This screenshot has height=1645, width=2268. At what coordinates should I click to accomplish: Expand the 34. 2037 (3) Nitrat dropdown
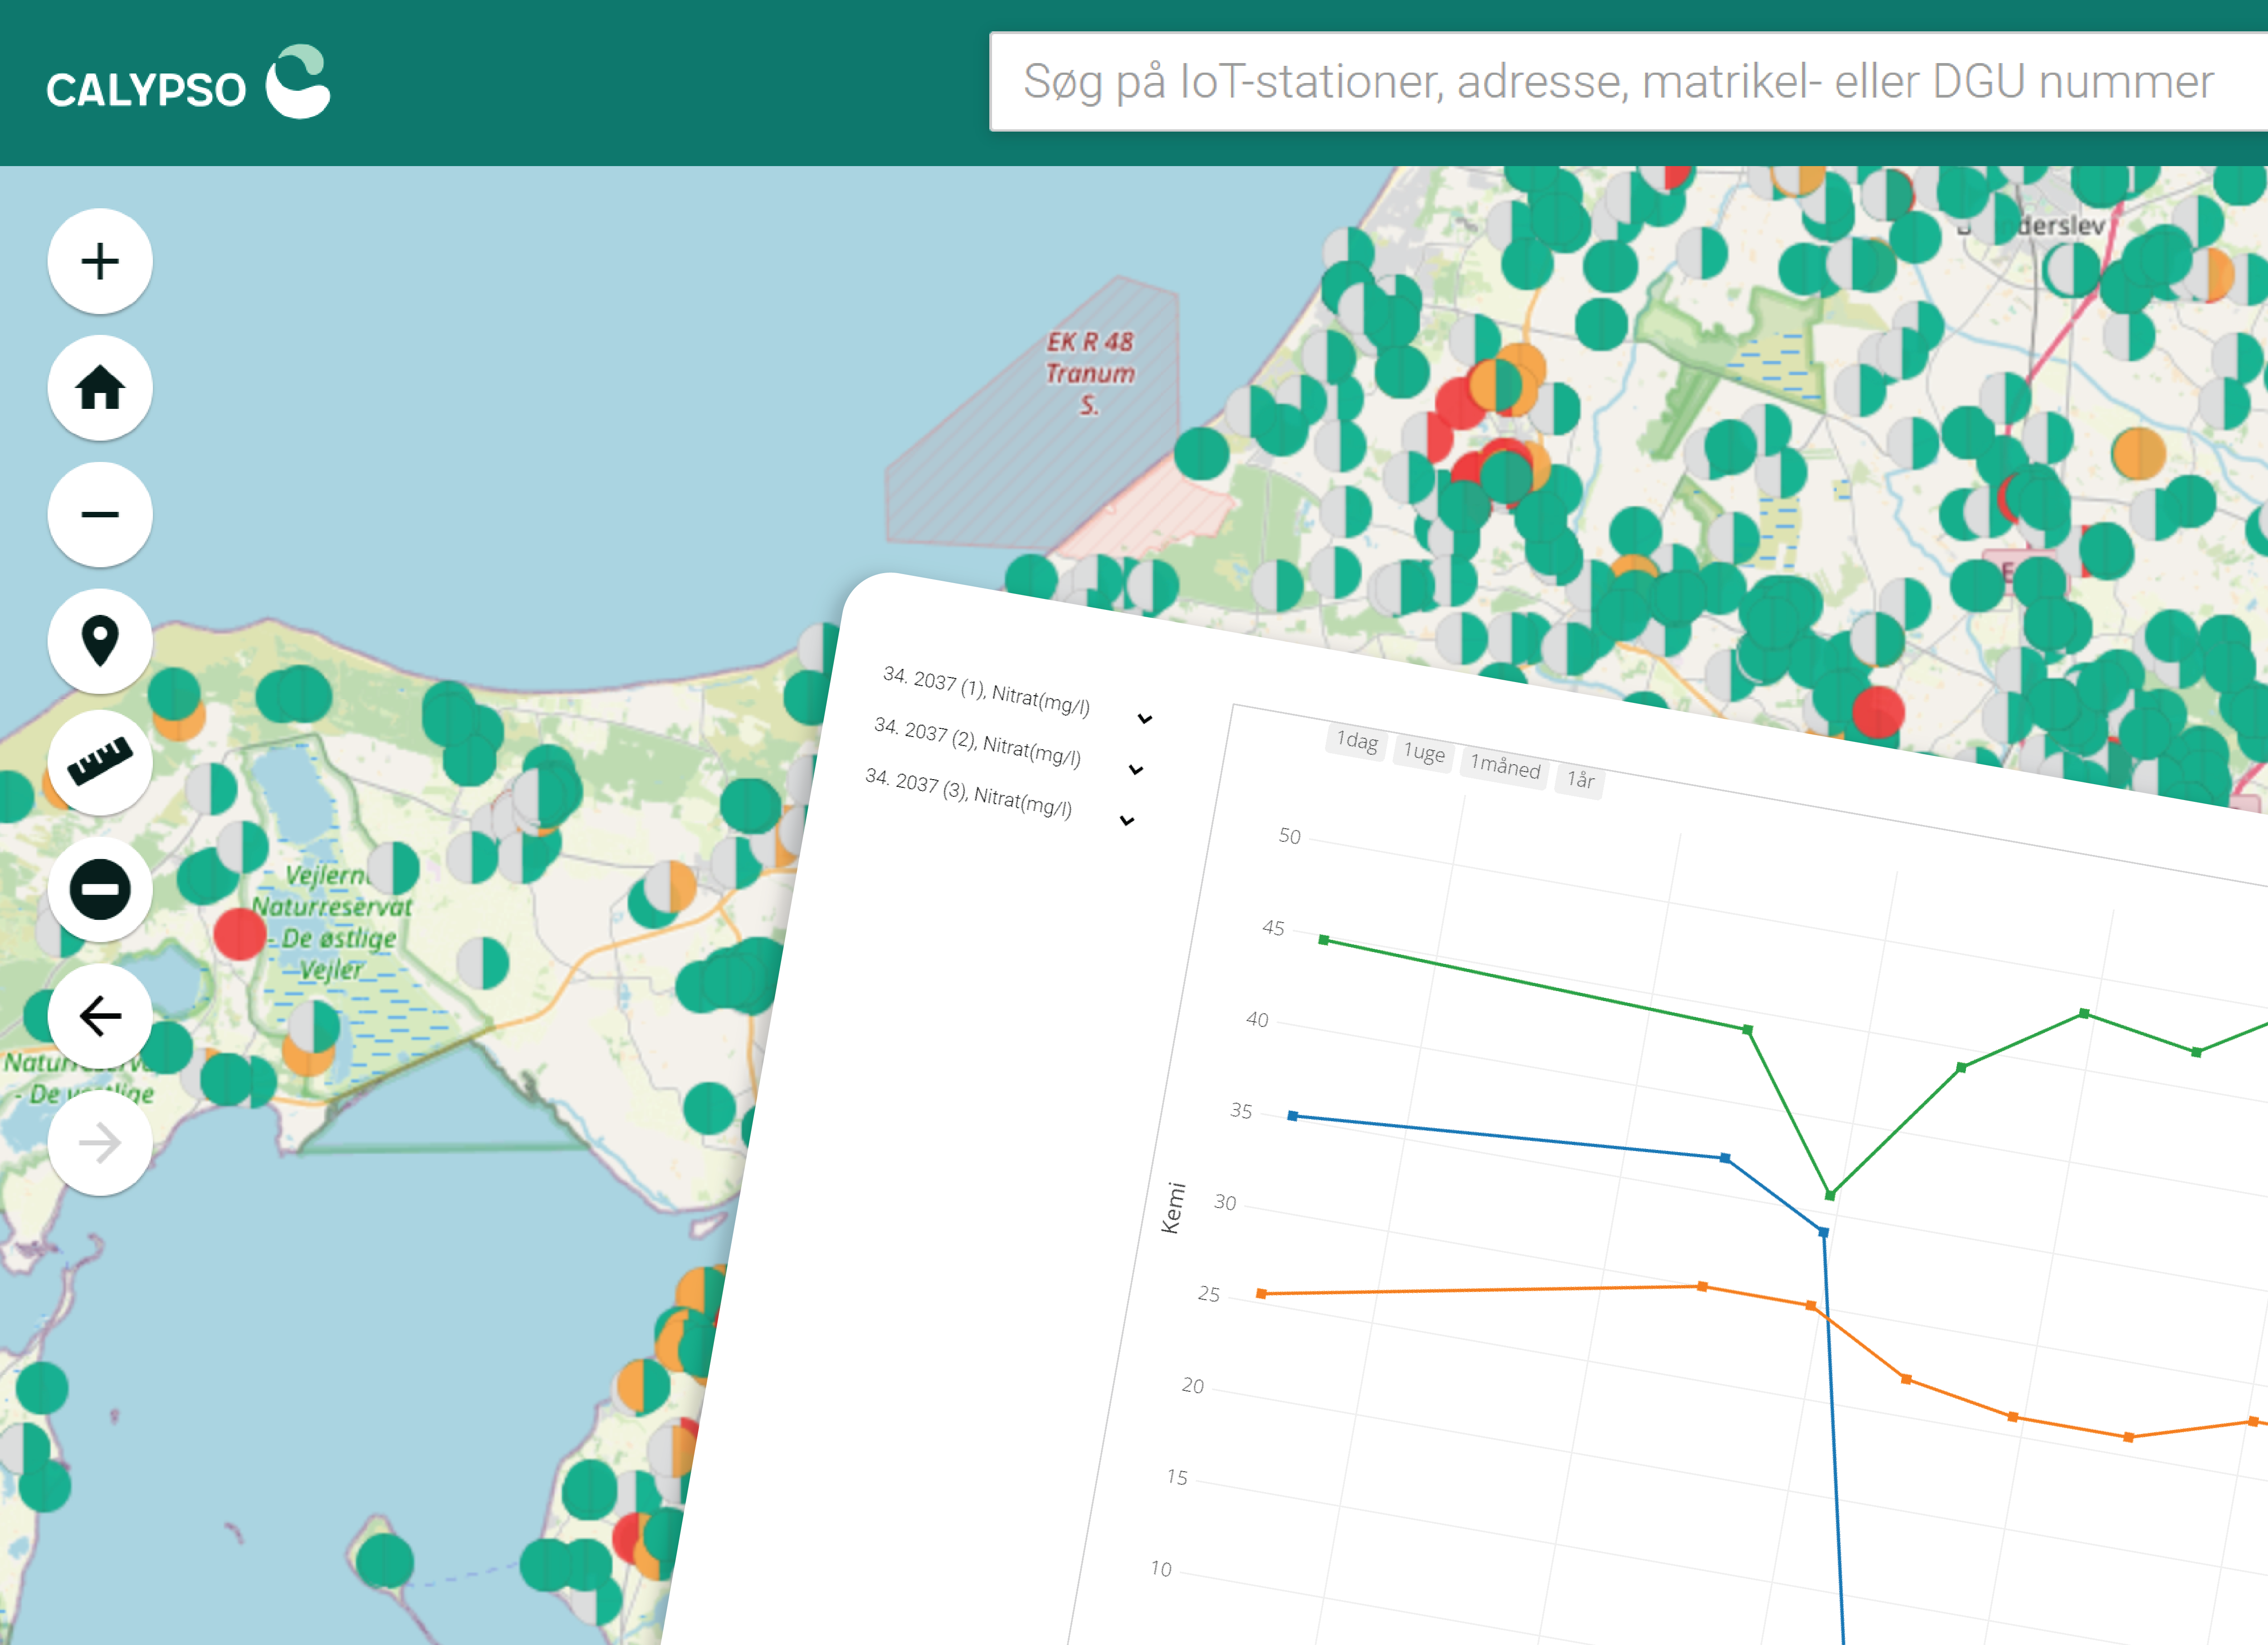point(1127,820)
